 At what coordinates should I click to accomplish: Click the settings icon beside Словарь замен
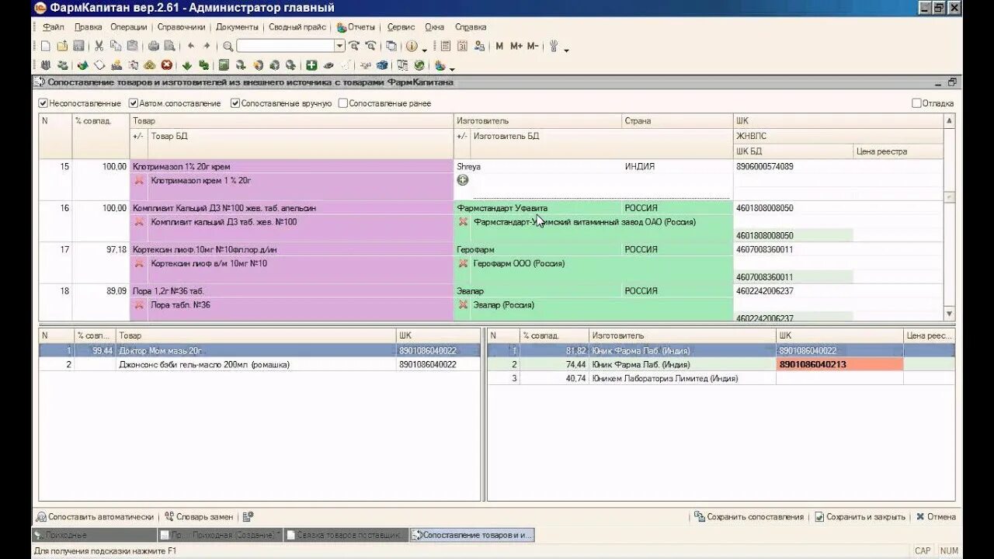tap(248, 517)
